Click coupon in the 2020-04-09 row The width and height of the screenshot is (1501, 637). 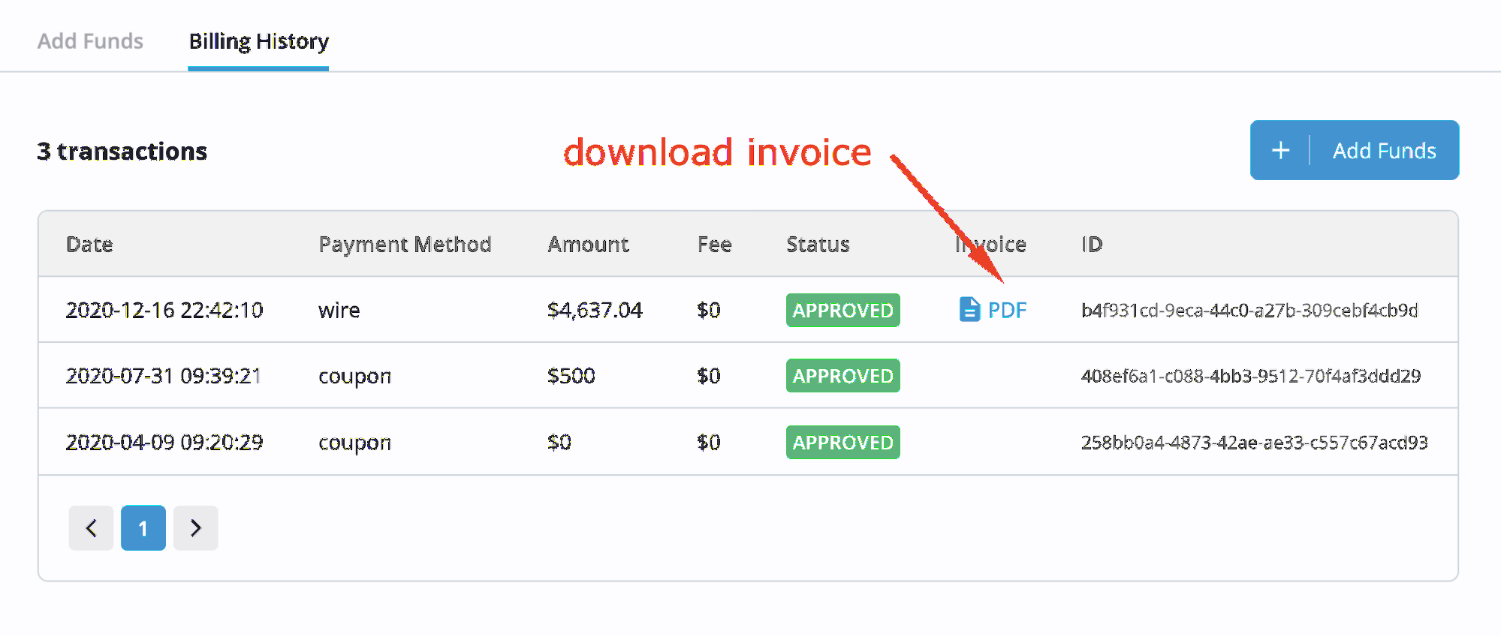tap(354, 443)
